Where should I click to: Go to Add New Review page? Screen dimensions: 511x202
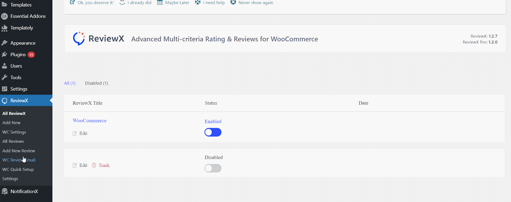19,151
